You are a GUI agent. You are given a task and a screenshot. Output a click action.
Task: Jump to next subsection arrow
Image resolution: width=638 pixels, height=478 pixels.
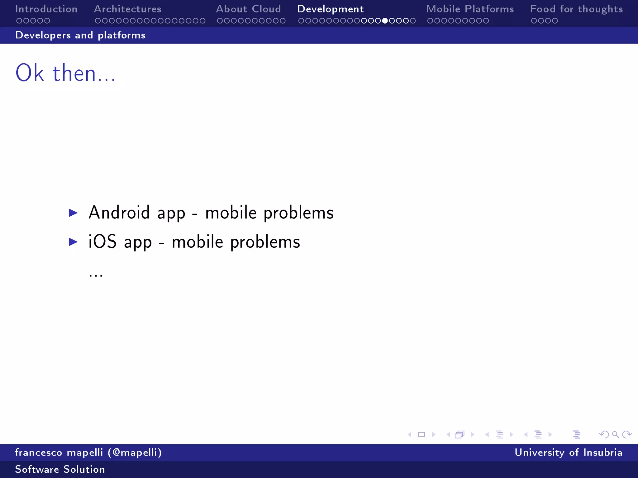pyautogui.click(x=511, y=434)
